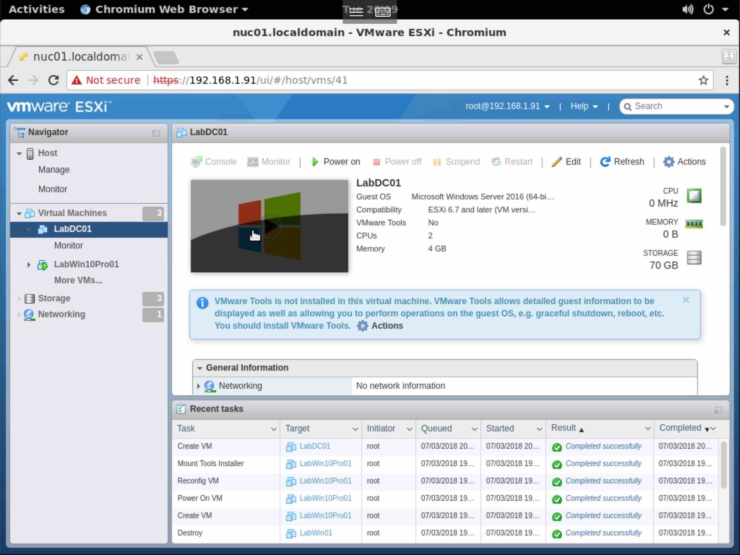Viewport: 740px width, 555px height.
Task: Expand the Networking row in General Information
Action: pos(198,386)
